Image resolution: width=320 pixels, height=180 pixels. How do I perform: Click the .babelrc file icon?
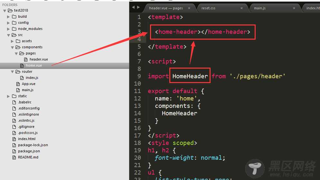14,102
